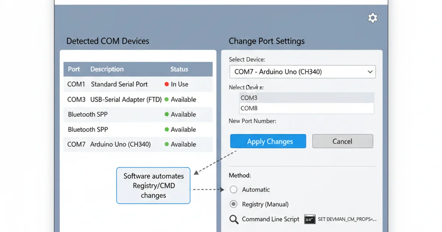Open the Settings gear icon

coord(372,18)
